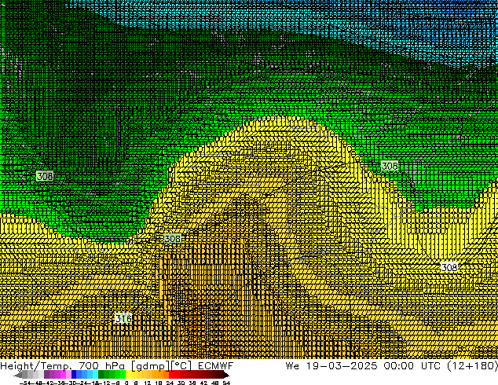Click the '(12+180)' forecast run text
This screenshot has height=385, width=498.
(x=473, y=366)
